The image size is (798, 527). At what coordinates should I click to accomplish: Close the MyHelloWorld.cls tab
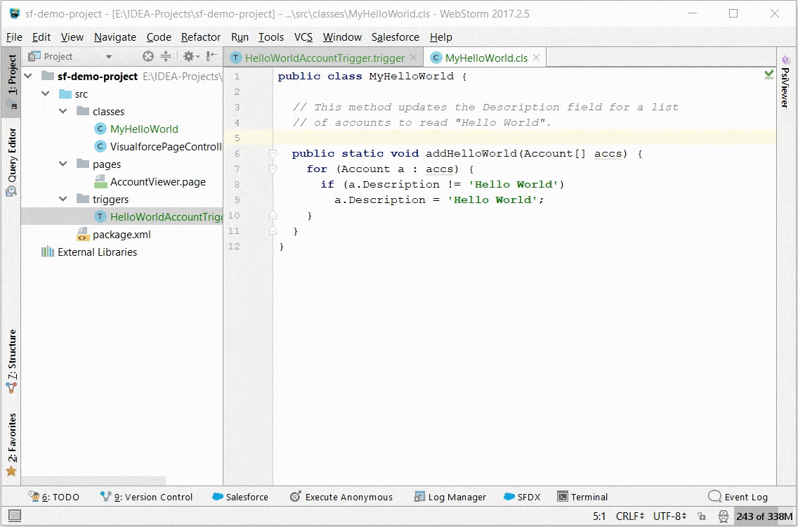(536, 58)
